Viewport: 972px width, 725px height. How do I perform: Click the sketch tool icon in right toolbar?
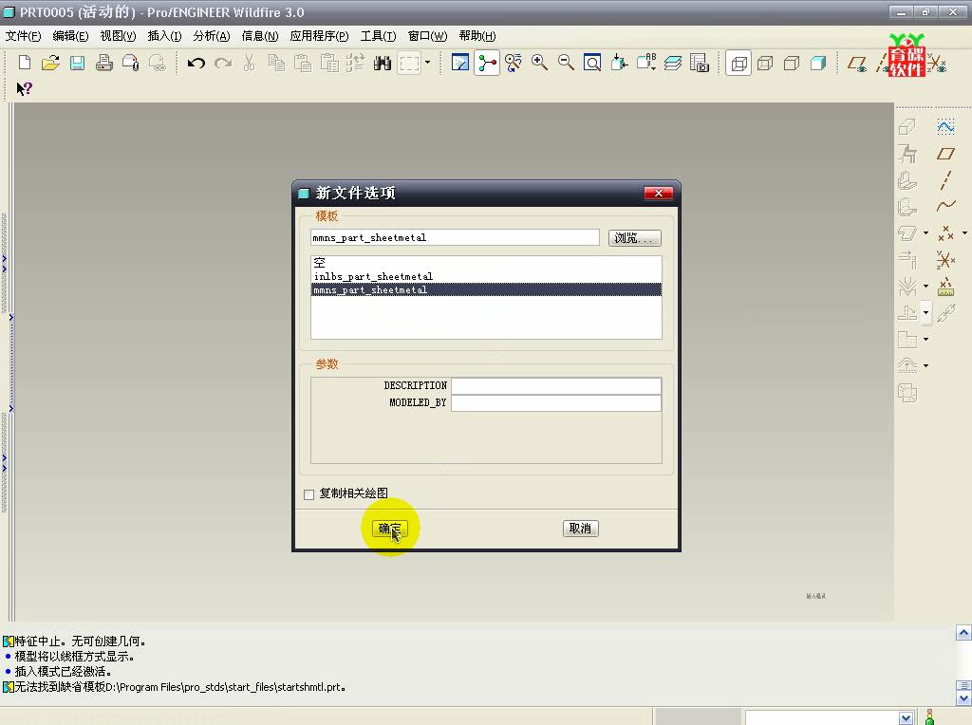click(945, 127)
